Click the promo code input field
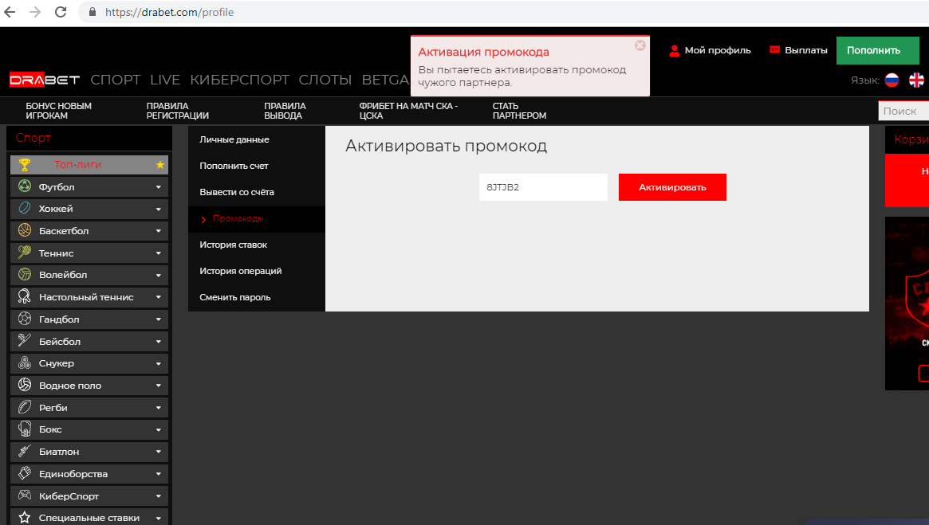This screenshot has width=929, height=525. point(543,187)
